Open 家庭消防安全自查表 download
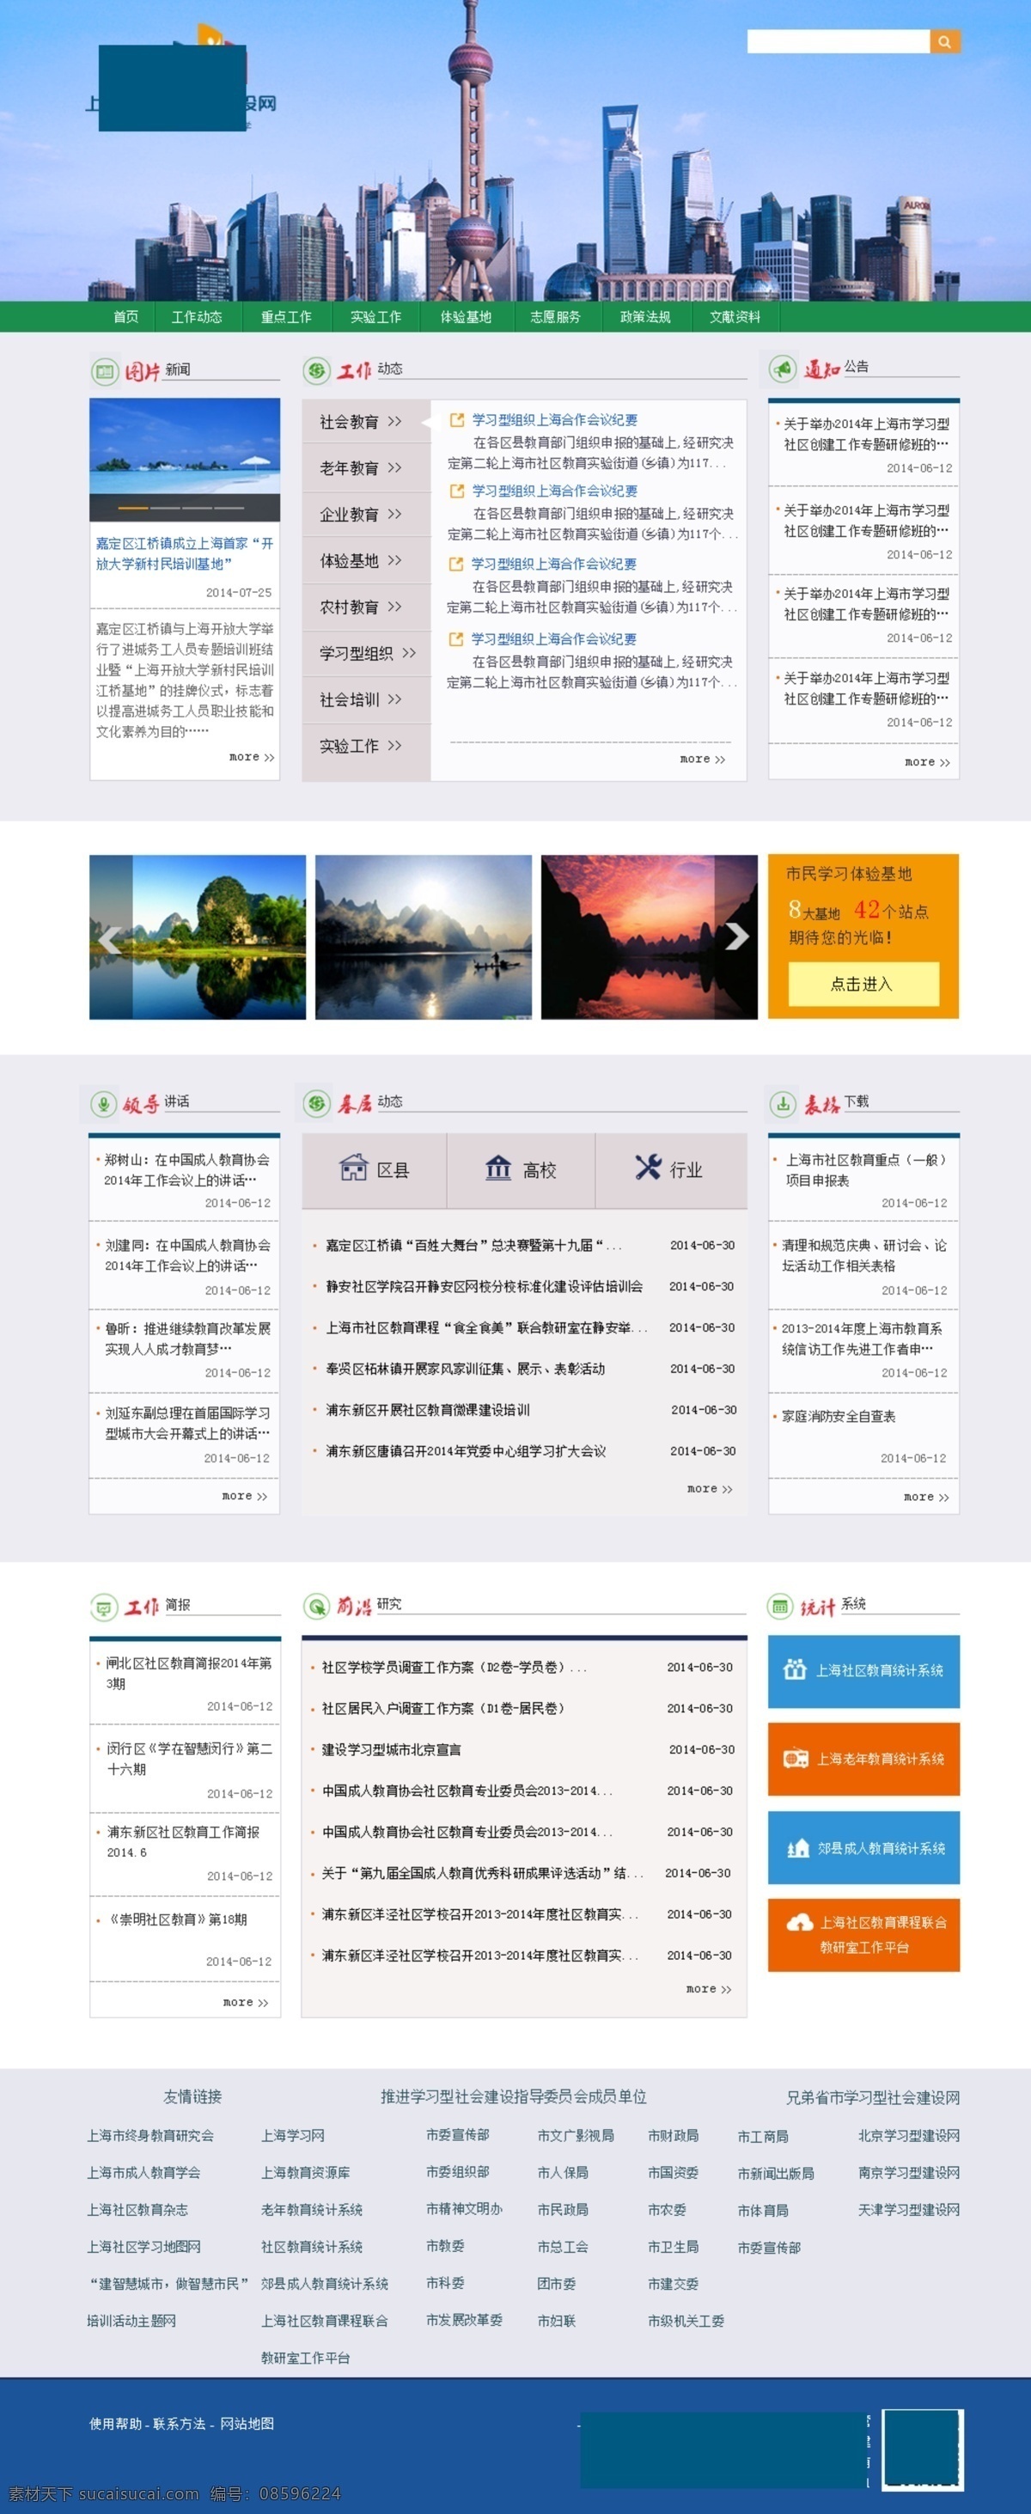Image resolution: width=1031 pixels, height=2514 pixels. (x=838, y=1416)
